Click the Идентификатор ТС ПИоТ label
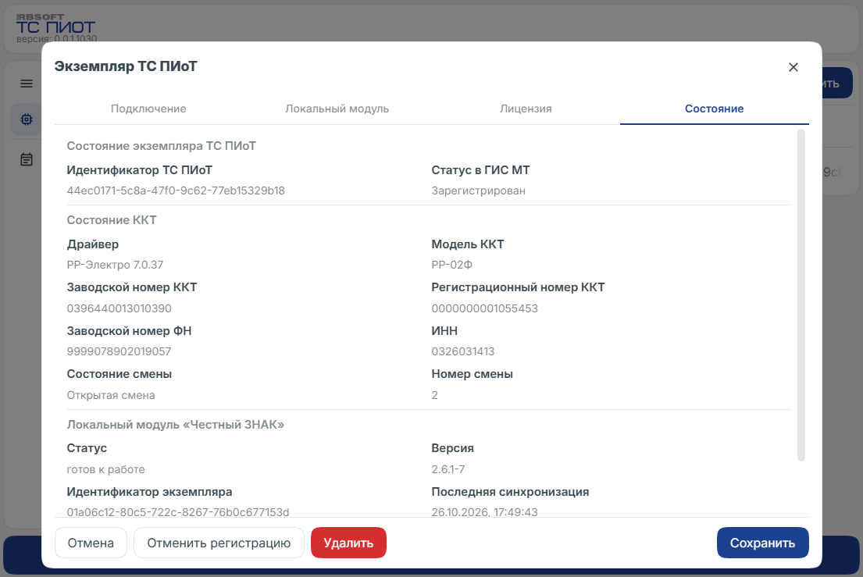 coord(139,170)
